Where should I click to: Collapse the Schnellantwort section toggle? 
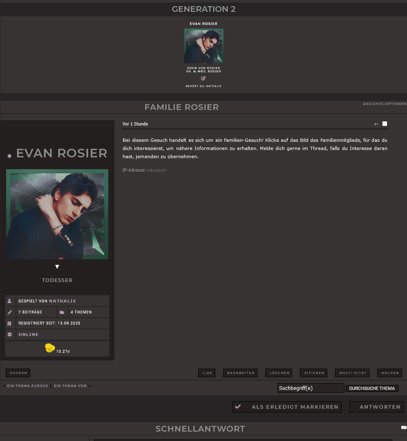click(403, 428)
